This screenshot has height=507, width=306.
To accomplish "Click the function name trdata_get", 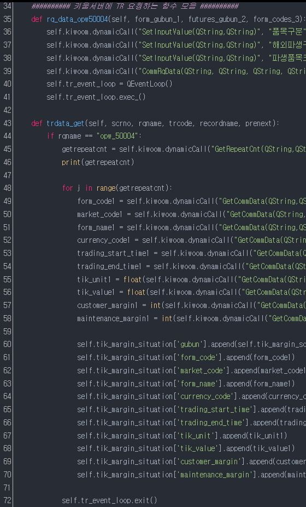I will [66, 123].
